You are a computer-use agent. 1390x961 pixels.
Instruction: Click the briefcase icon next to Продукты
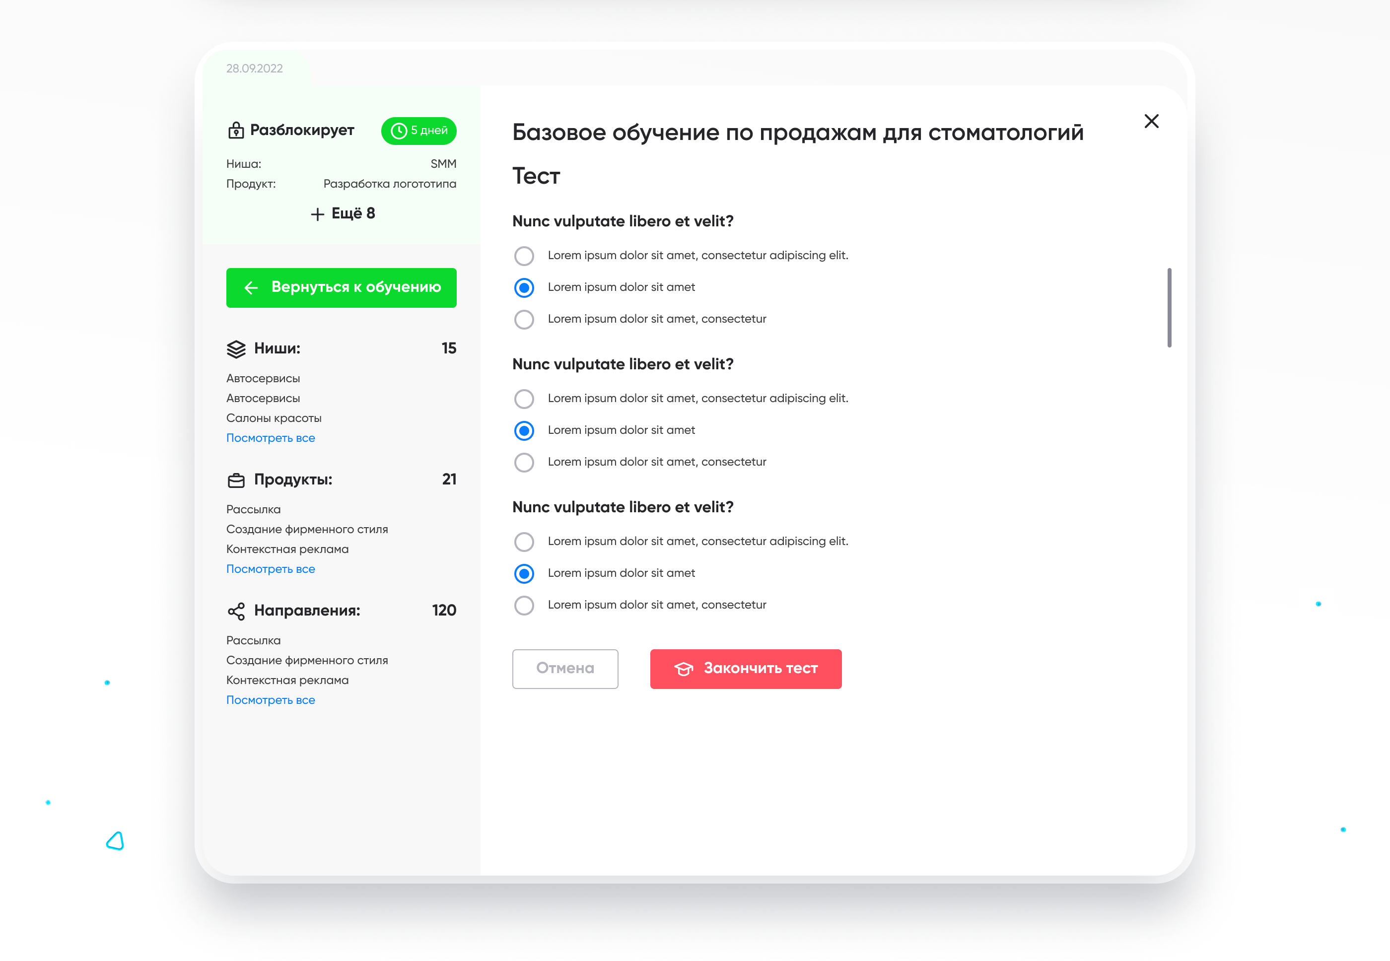click(236, 480)
